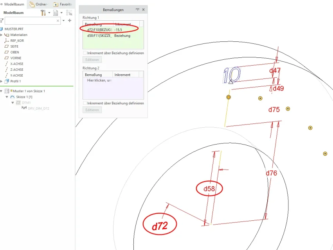This screenshot has width=333, height=250.
Task: Select the d47 dimension label
Action: coord(275,70)
